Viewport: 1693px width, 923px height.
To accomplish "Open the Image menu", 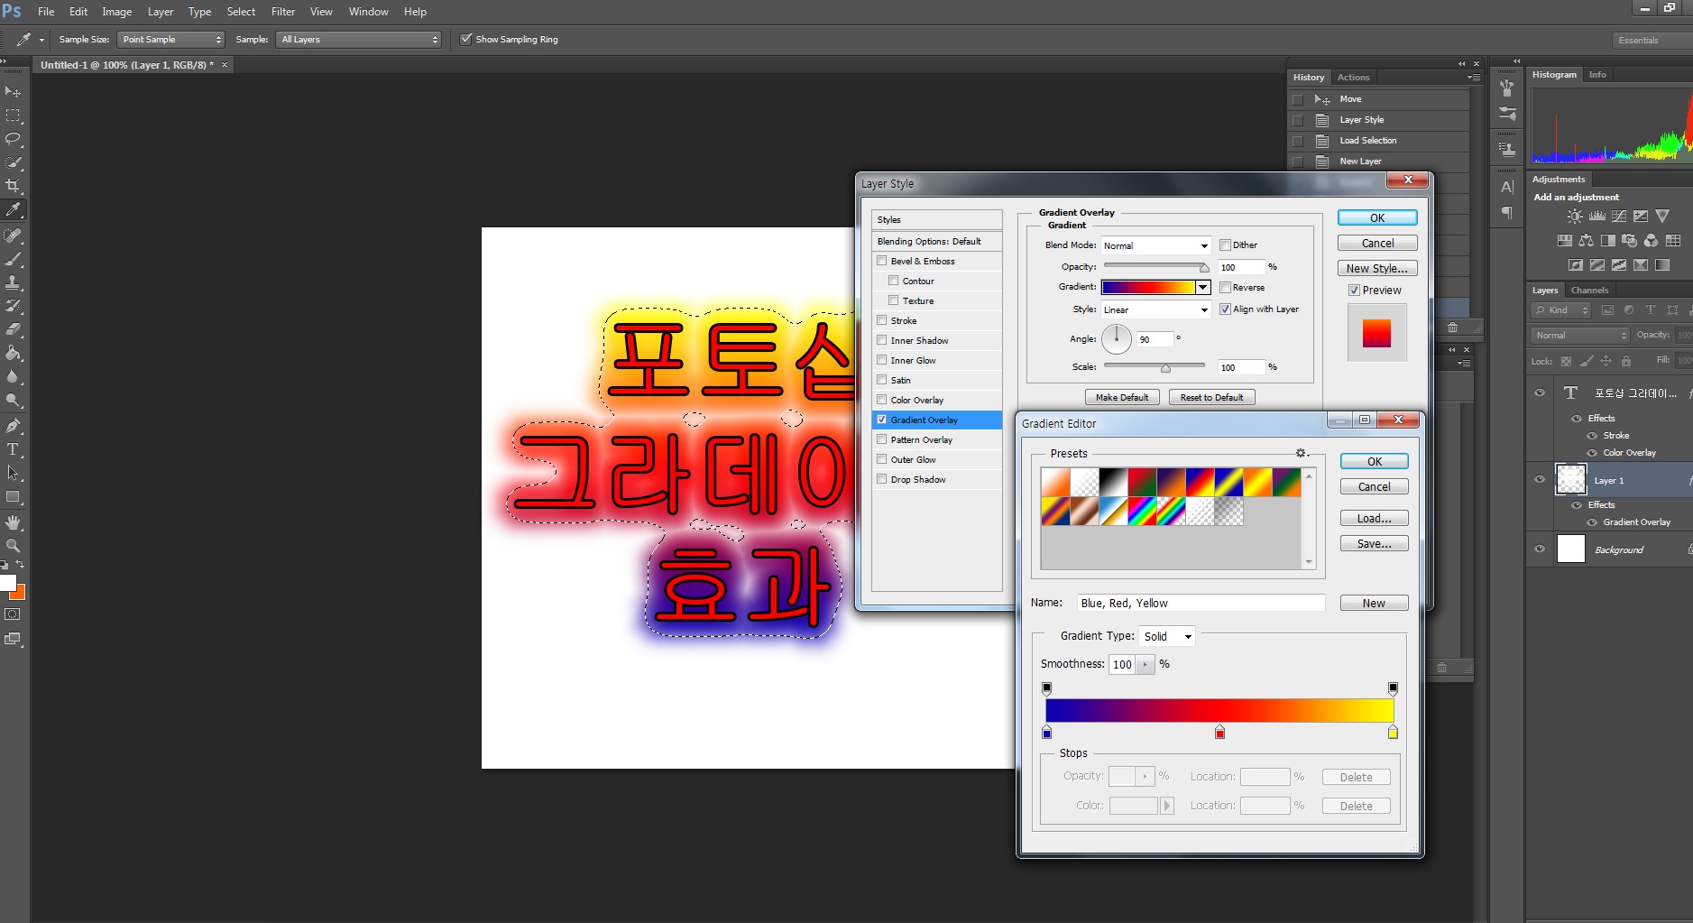I will [116, 12].
